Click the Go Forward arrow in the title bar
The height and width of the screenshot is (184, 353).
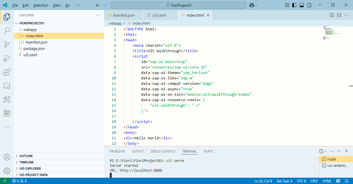[x=105, y=5]
